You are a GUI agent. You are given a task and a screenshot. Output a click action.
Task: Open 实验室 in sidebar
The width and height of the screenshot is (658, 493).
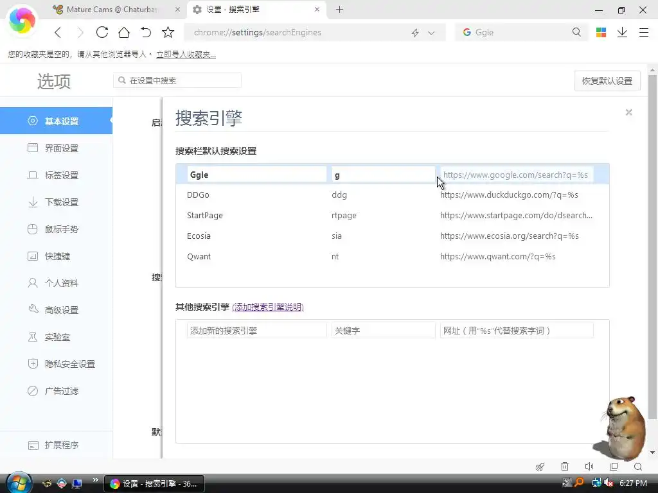coord(57,337)
